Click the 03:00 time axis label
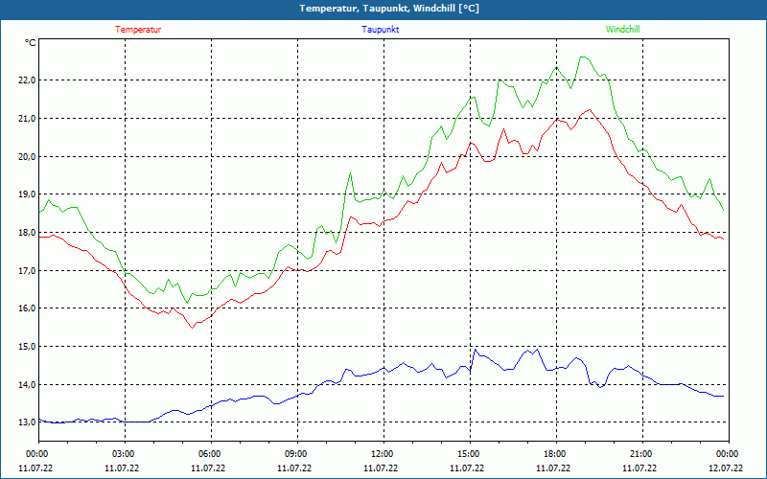Image resolution: width=767 pixels, height=479 pixels. click(125, 454)
